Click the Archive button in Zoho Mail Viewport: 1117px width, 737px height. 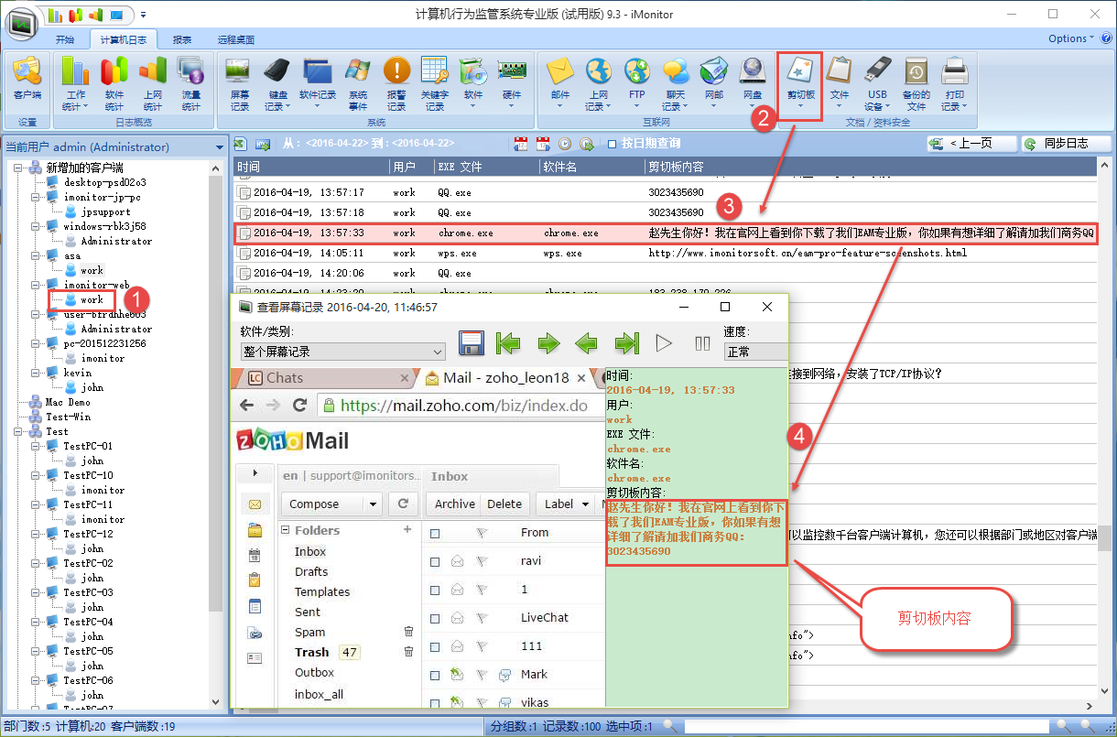pyautogui.click(x=454, y=504)
